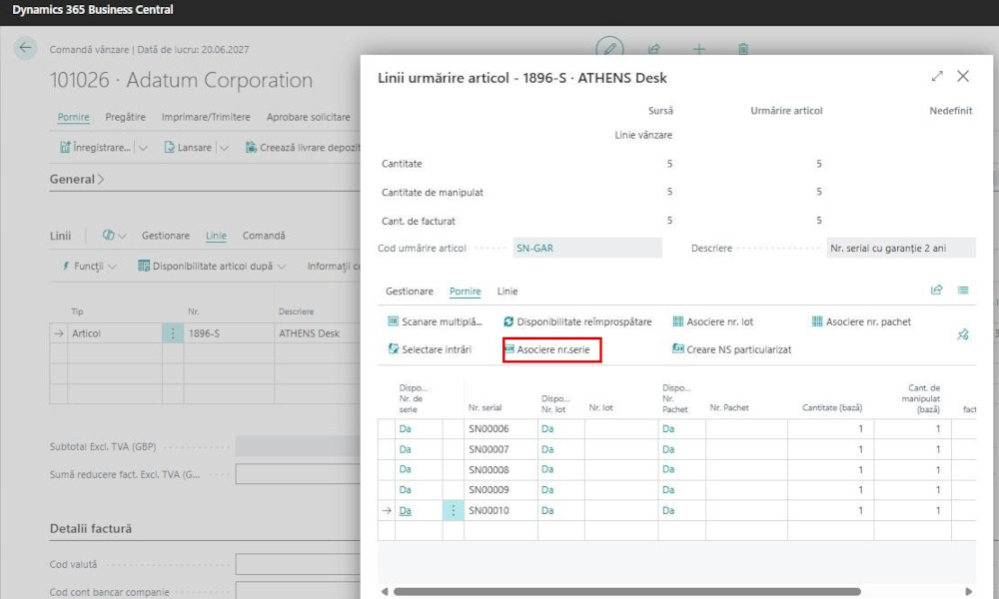
Task: Click the Detalii factură section heading
Action: click(x=91, y=528)
